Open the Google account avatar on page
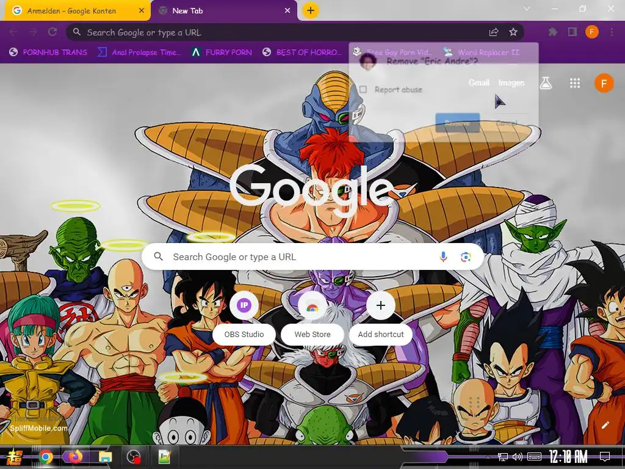 tap(604, 83)
